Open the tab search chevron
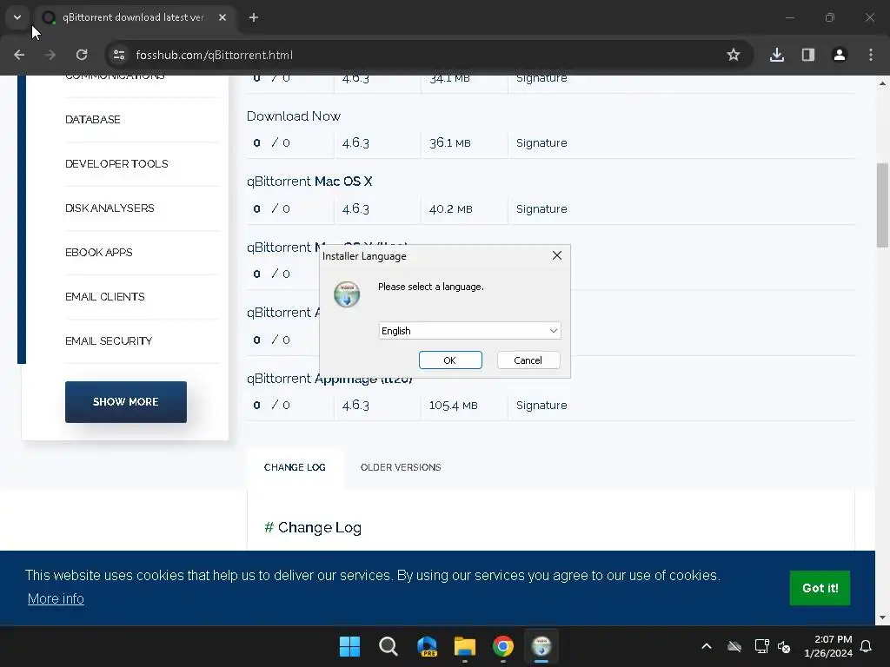The image size is (890, 667). point(17,17)
